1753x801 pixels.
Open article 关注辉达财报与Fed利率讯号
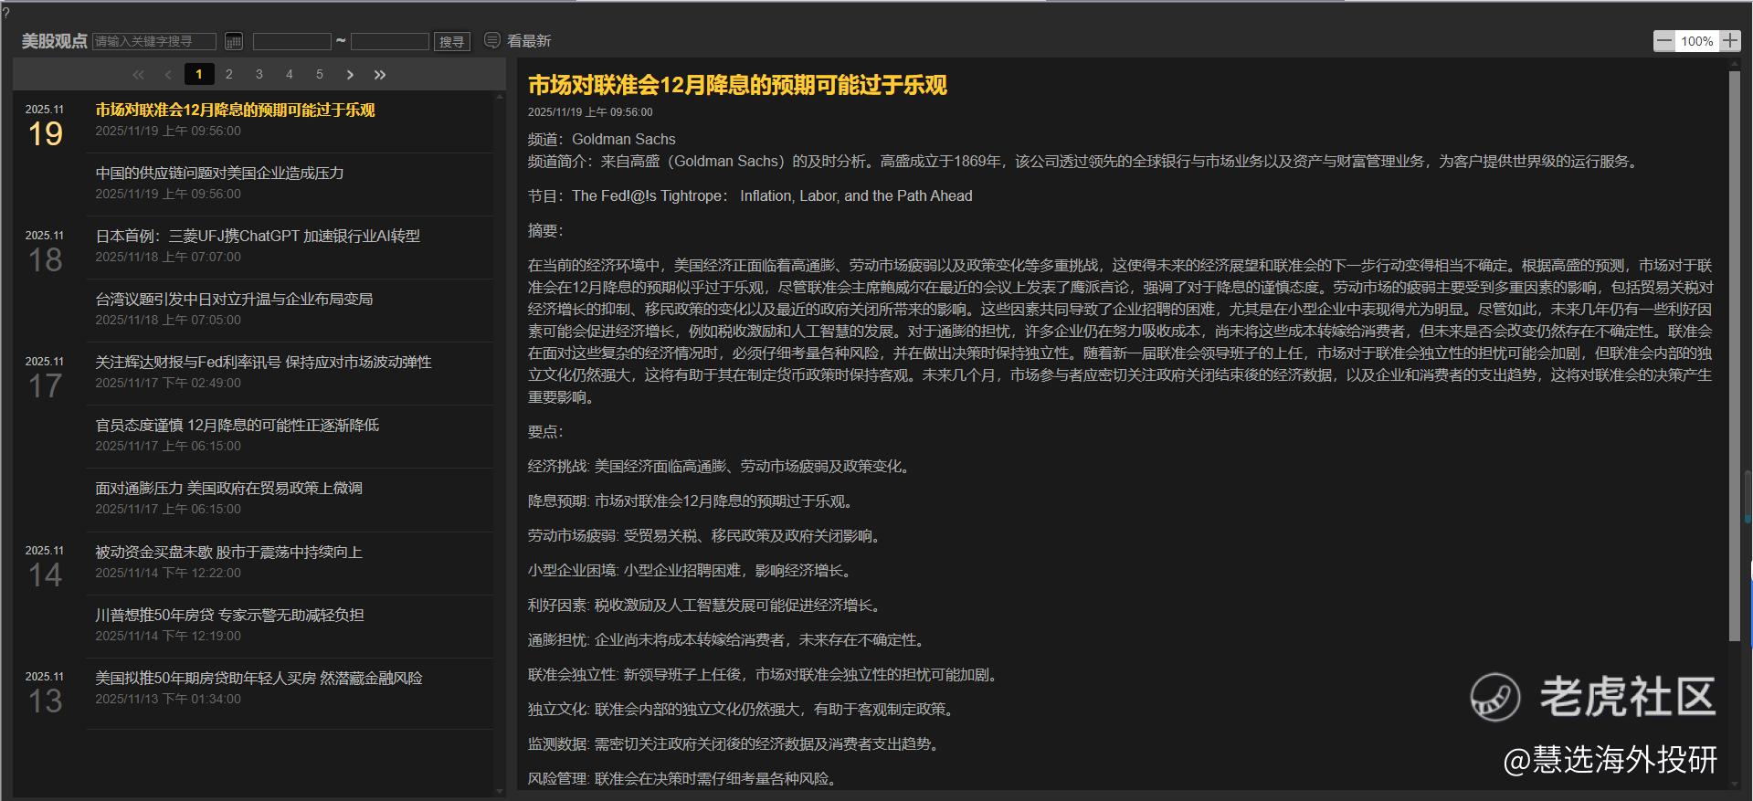(x=264, y=362)
